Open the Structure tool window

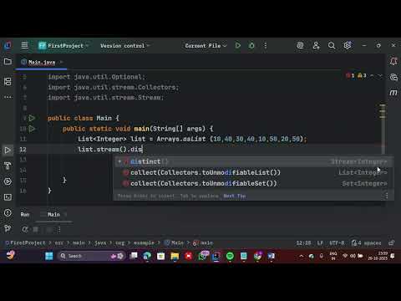click(8, 81)
